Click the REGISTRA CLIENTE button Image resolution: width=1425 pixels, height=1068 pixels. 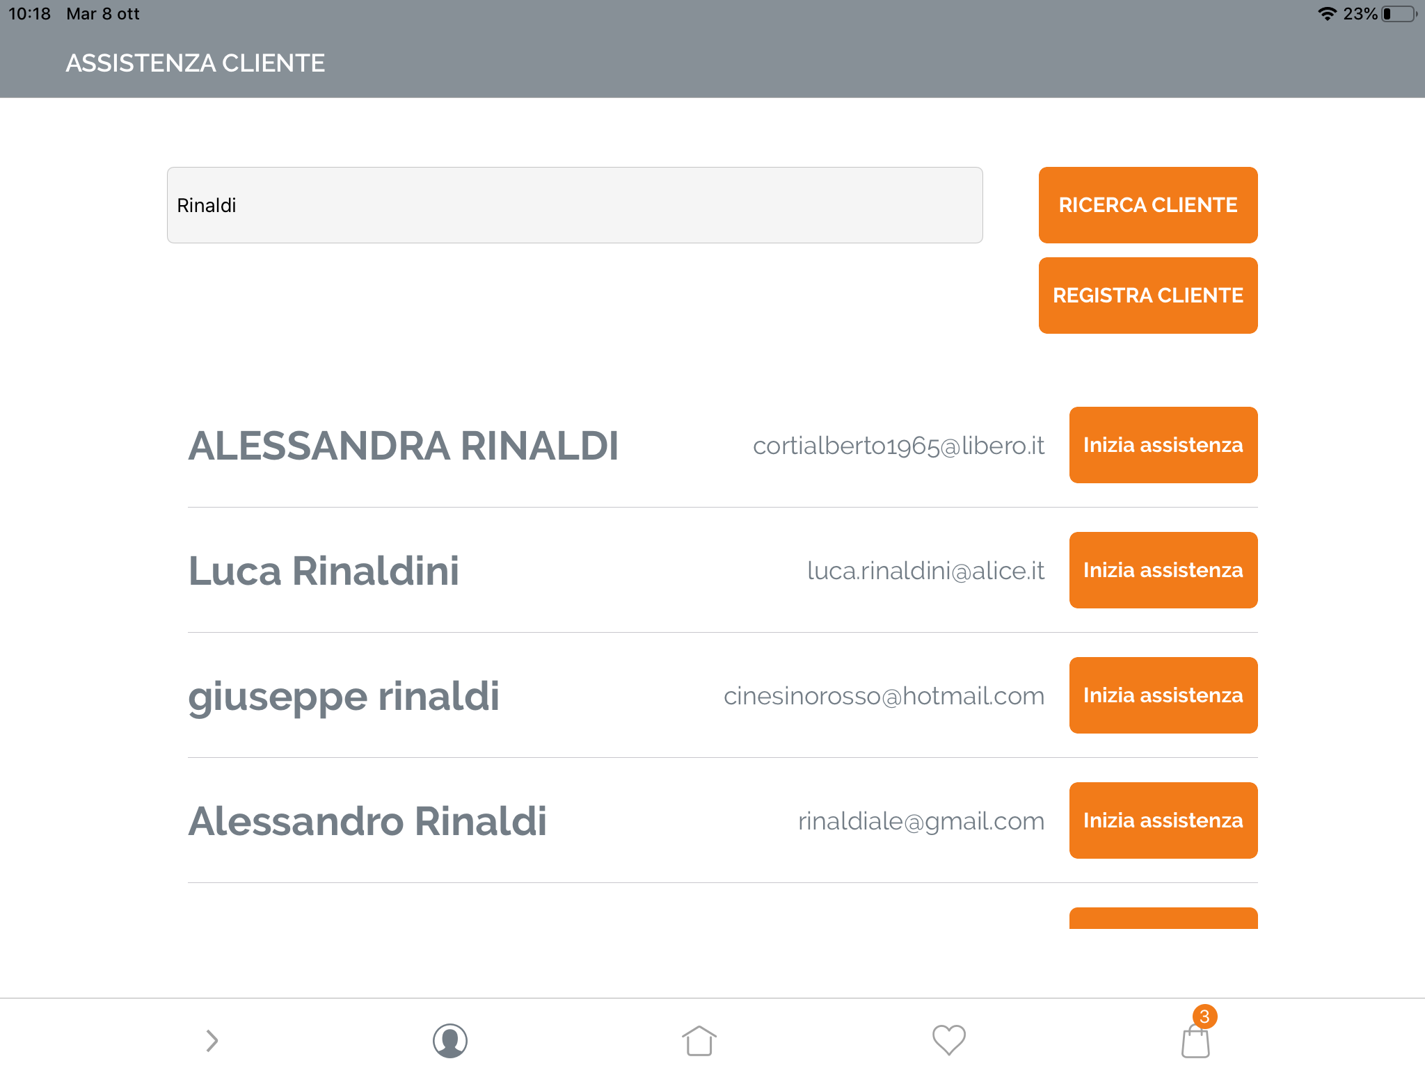1148,296
